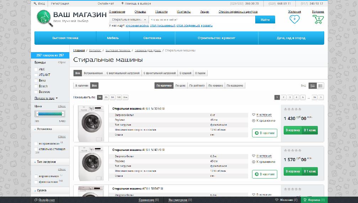358x203 pixels.
Task: Click heart icon for 1 570 руб washer
Action: (x=253, y=156)
